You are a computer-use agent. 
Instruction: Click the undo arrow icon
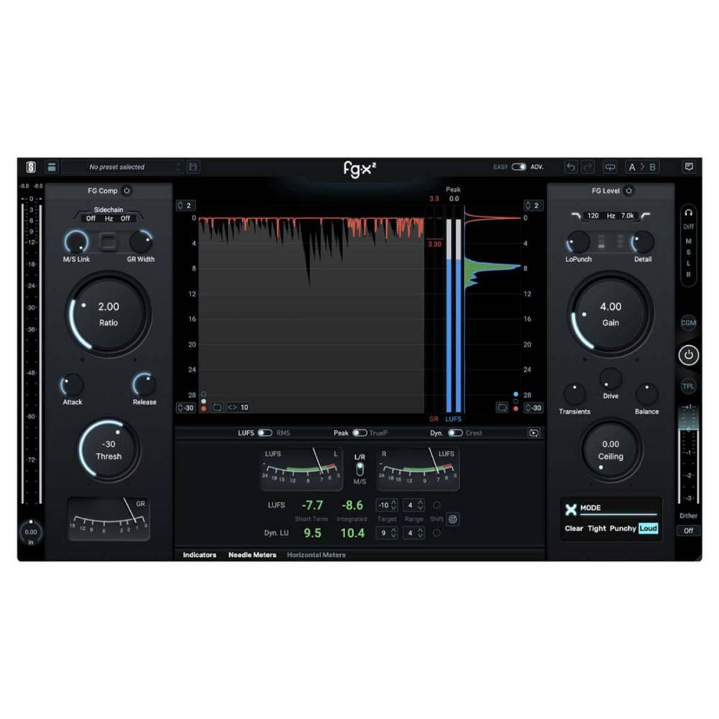[x=569, y=166]
